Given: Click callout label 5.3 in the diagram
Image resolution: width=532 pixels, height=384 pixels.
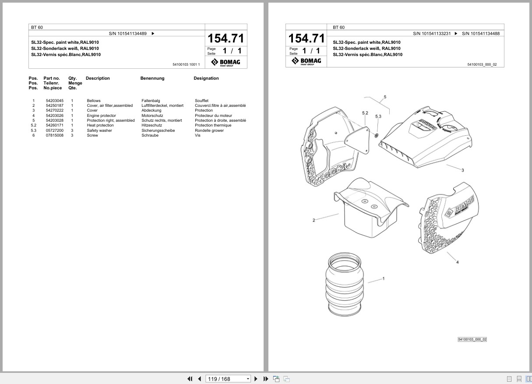Looking at the screenshot, I should click(378, 116).
